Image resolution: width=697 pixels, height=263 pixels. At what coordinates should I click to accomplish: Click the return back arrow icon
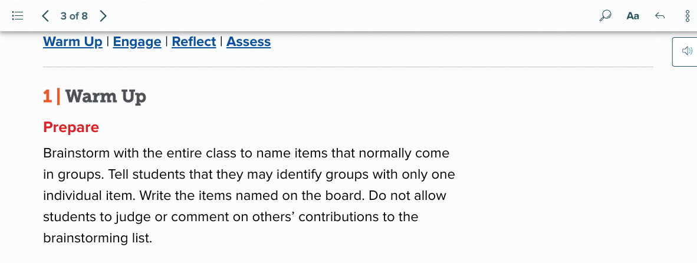660,16
